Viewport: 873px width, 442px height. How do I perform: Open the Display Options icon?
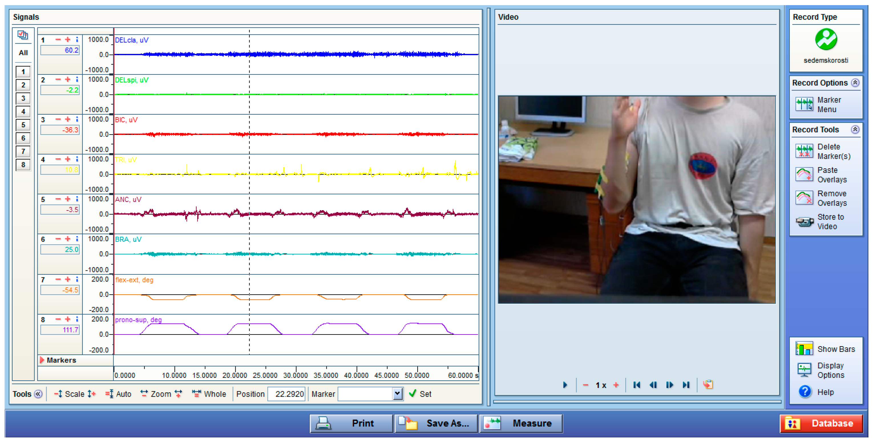[x=804, y=370]
